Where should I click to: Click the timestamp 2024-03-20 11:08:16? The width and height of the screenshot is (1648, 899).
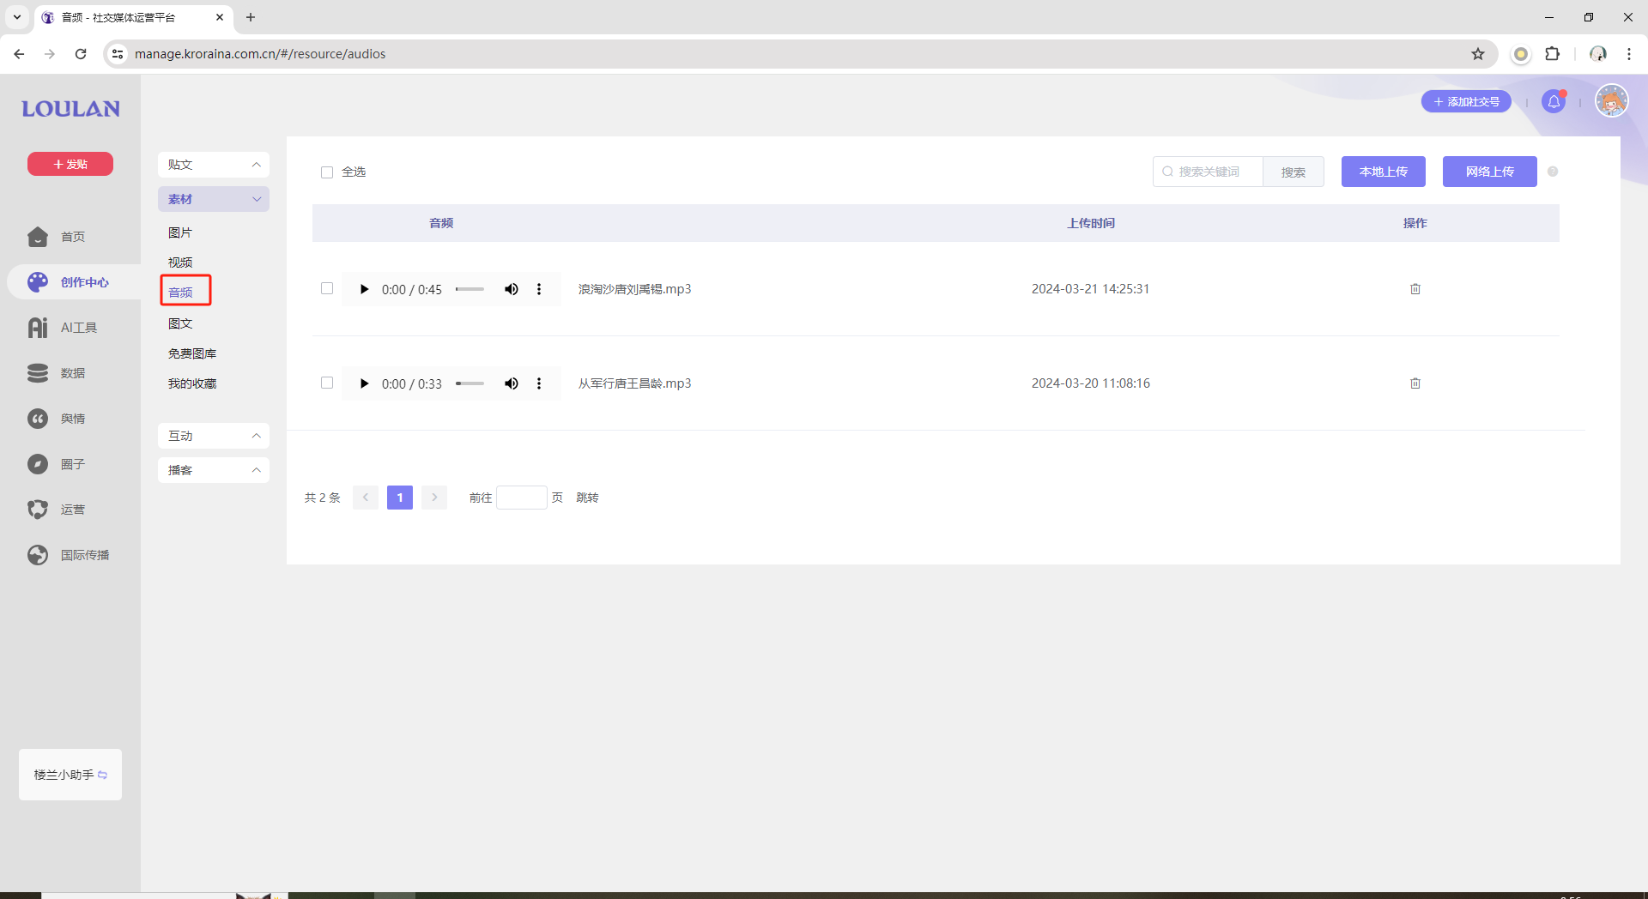tap(1091, 383)
